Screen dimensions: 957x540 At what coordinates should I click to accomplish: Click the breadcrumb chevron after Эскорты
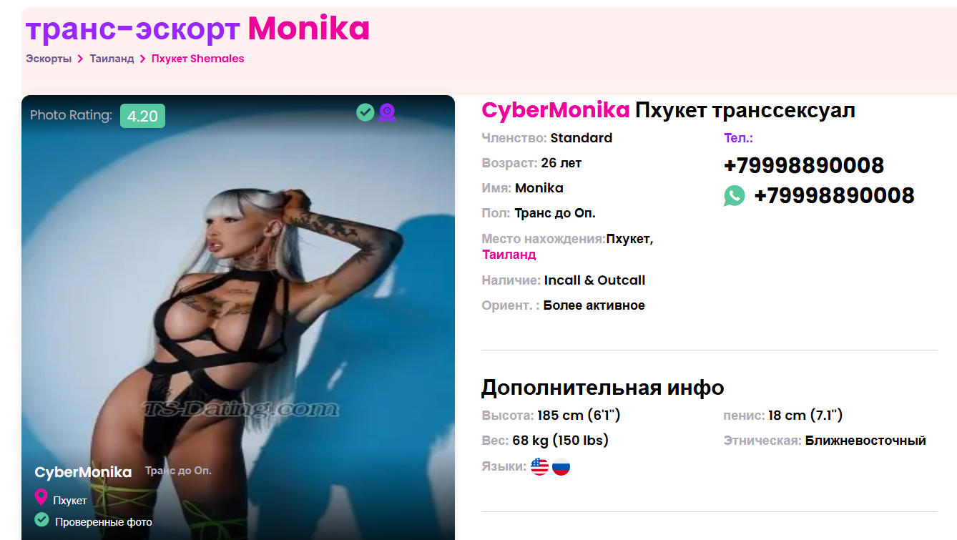(x=81, y=59)
